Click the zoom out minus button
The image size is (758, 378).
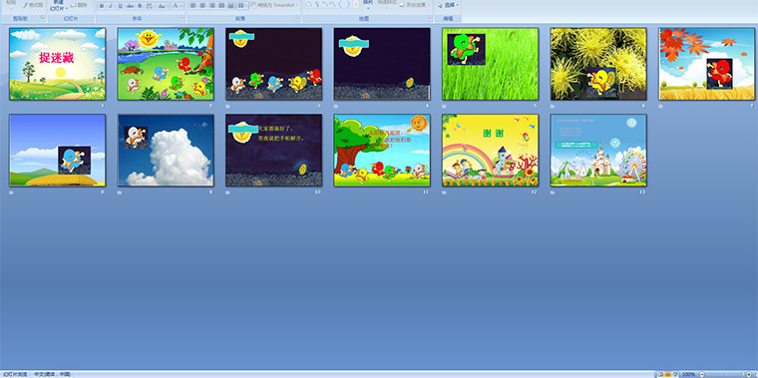[x=702, y=374]
